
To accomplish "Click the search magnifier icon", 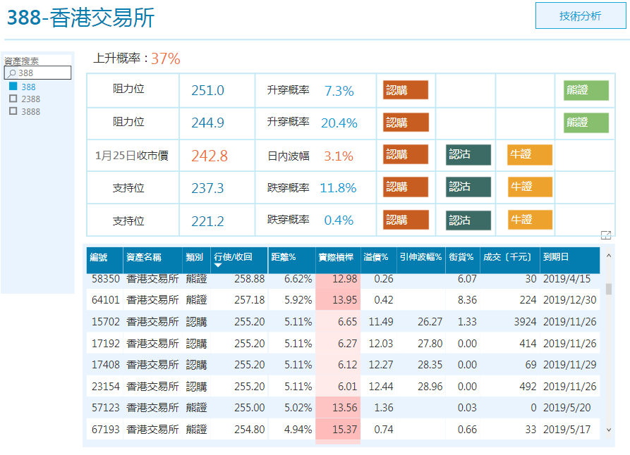I will click(x=12, y=73).
